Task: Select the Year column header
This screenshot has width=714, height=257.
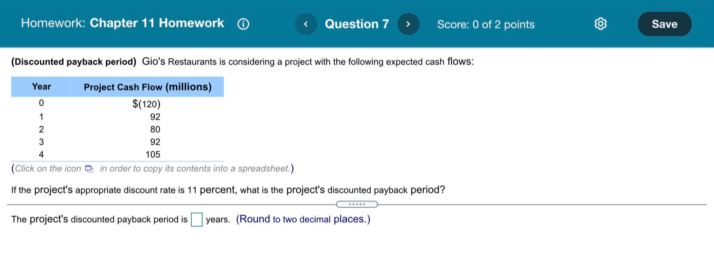Action: [x=41, y=86]
